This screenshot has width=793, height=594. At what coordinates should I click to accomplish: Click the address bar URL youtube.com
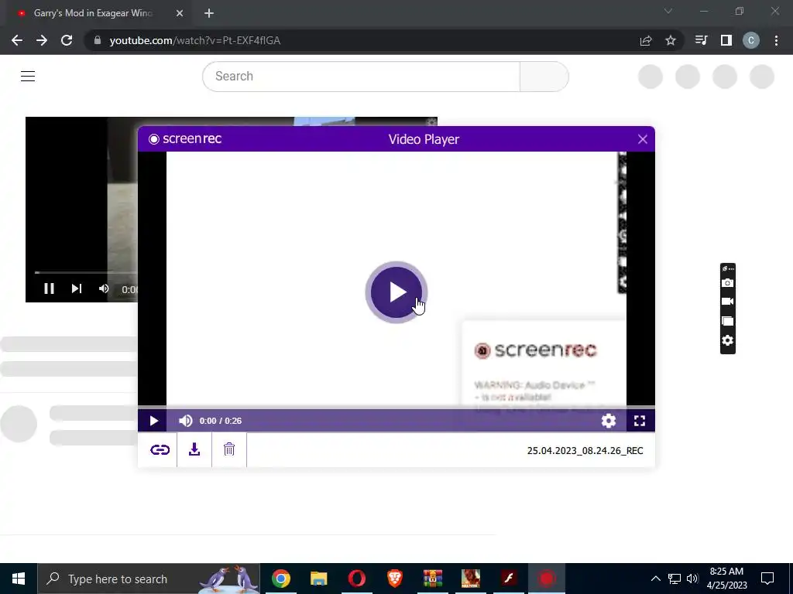(194, 40)
